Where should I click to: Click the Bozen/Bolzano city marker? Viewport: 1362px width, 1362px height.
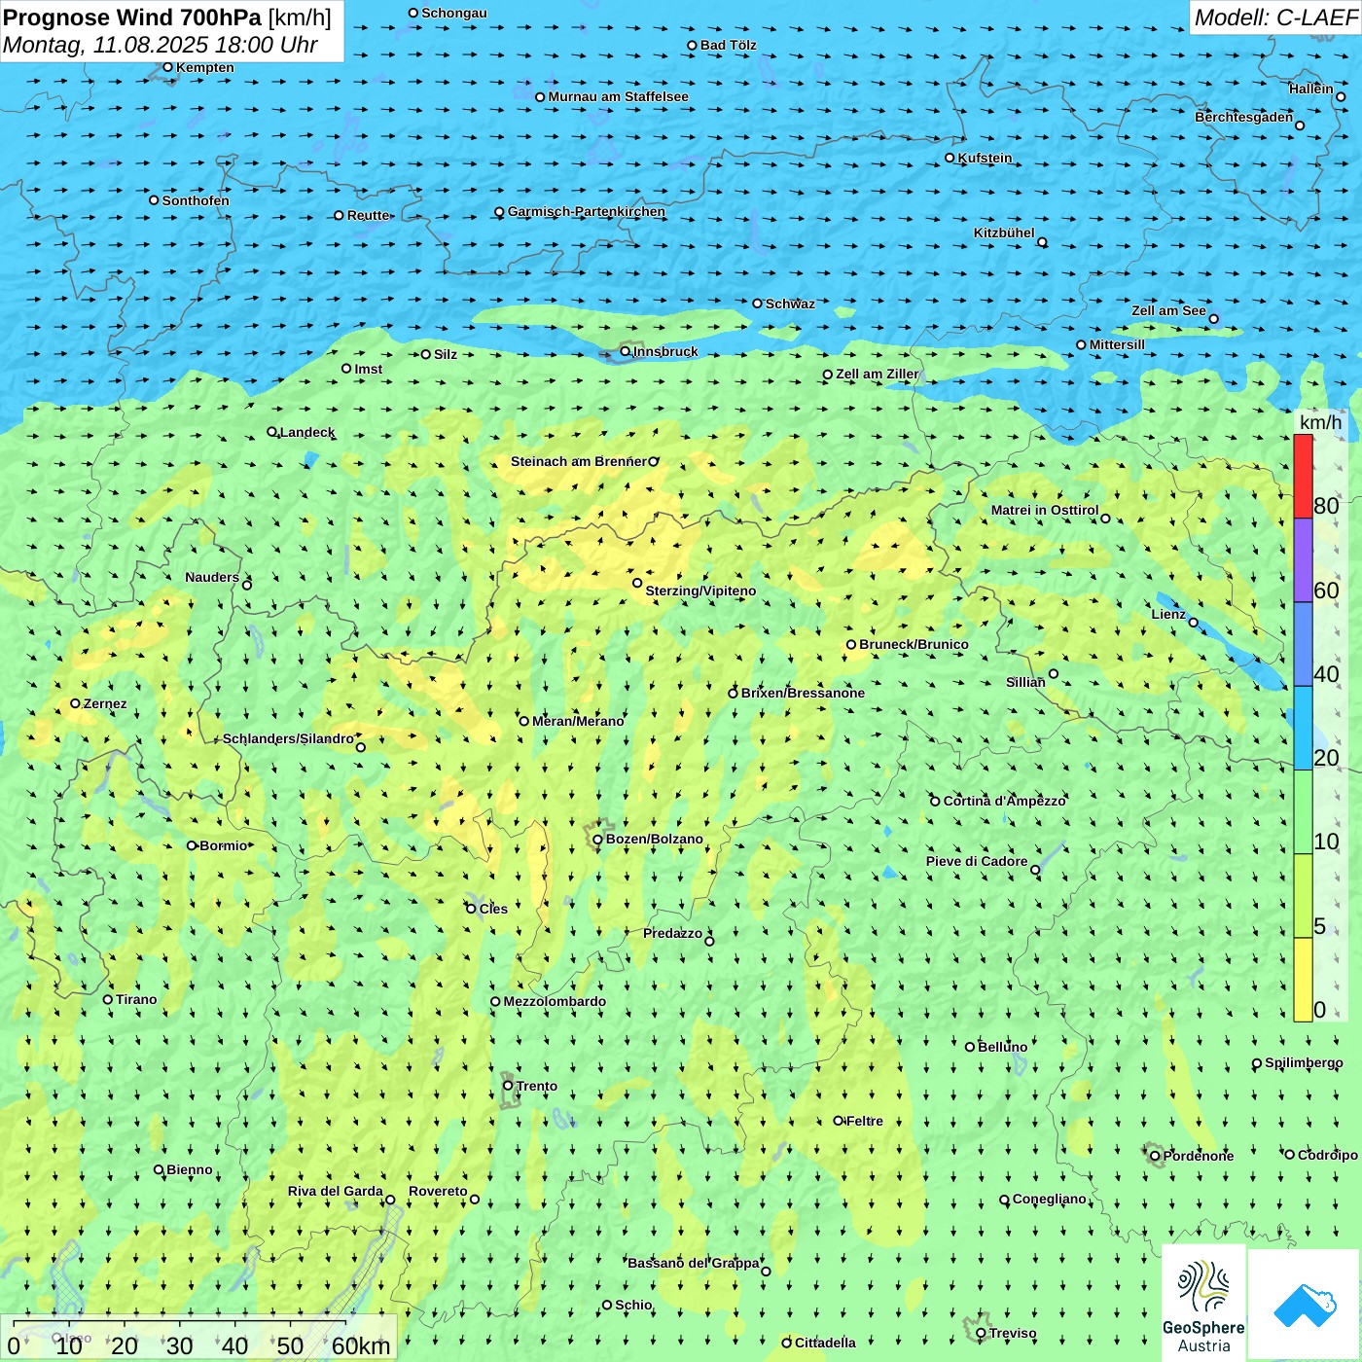pyautogui.click(x=598, y=840)
